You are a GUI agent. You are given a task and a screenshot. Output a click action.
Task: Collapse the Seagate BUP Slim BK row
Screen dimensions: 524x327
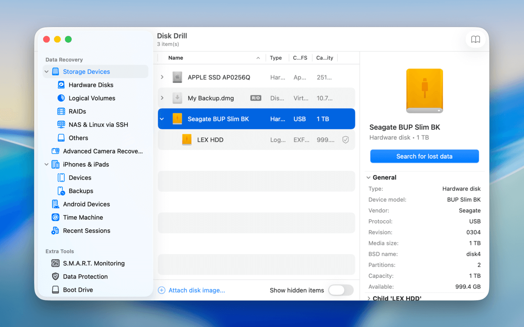[162, 119]
